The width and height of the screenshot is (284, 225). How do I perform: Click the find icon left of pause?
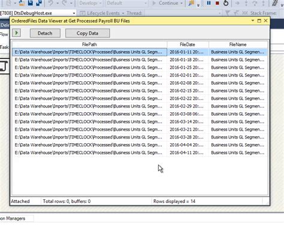click(191, 3)
